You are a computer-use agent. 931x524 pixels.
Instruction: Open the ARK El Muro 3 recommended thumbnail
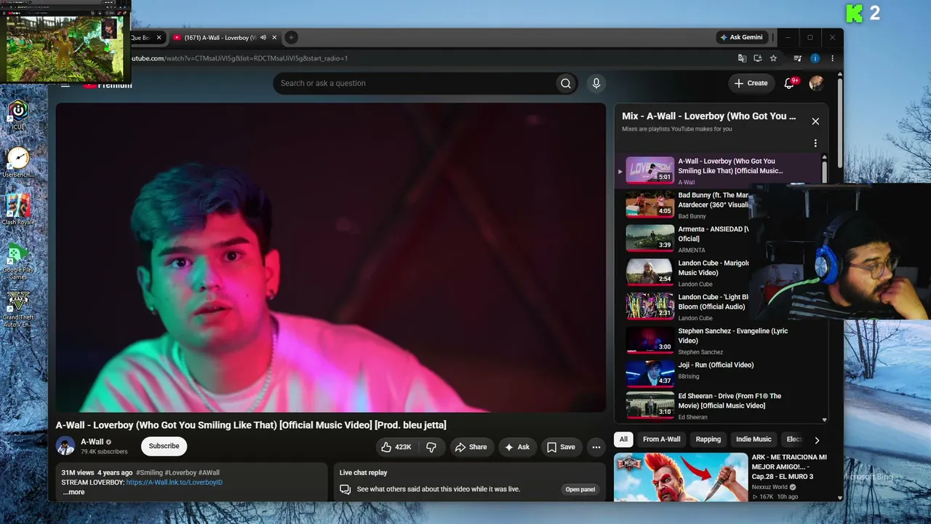pyautogui.click(x=681, y=477)
